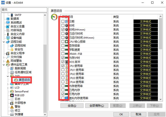The height and width of the screenshot is (117, 166).
Task: Click the 全部清除(C) button
Action: coord(97,106)
